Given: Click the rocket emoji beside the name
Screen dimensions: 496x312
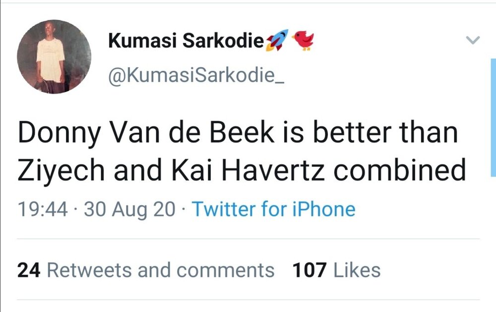Looking at the screenshot, I should [x=277, y=40].
